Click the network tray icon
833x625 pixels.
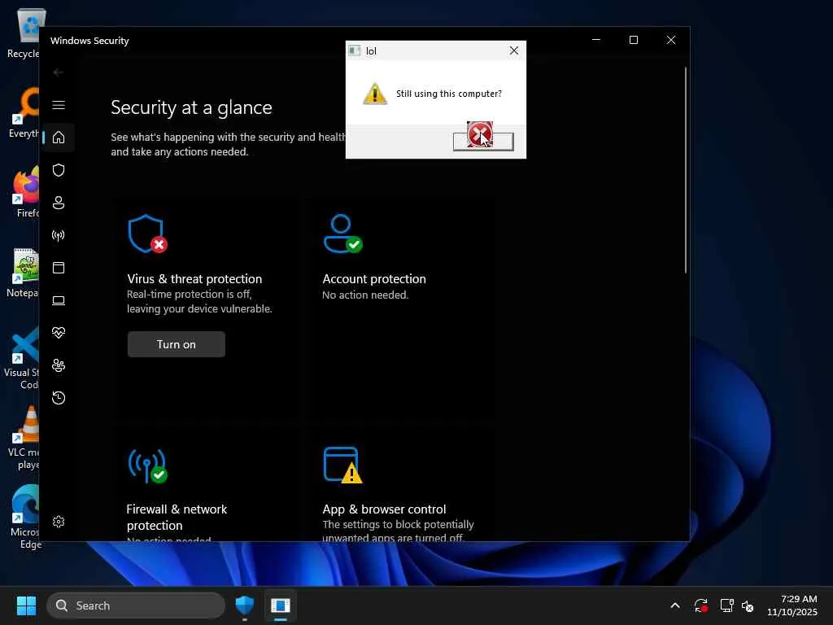click(726, 605)
